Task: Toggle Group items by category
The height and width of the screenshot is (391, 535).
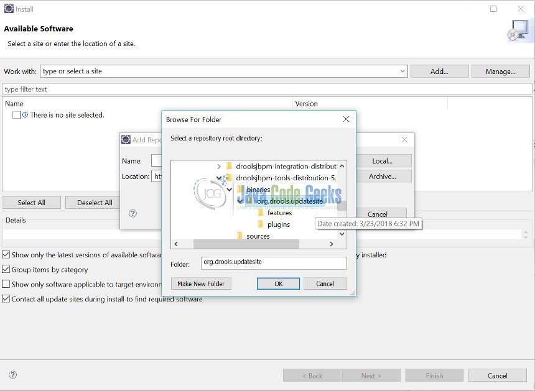Action: pos(6,269)
